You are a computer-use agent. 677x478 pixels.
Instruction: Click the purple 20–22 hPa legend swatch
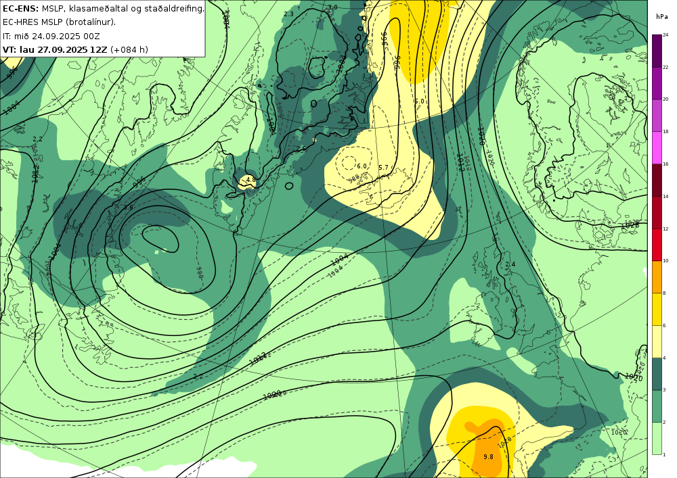tap(657, 82)
